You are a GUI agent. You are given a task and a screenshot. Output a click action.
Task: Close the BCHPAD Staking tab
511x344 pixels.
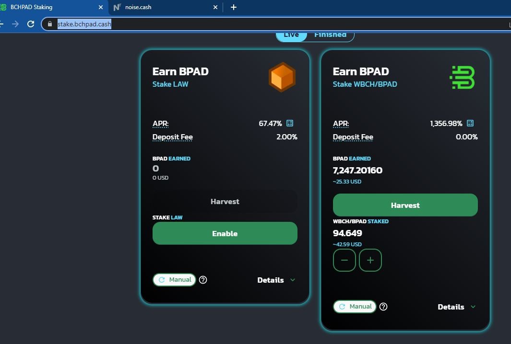(x=101, y=7)
